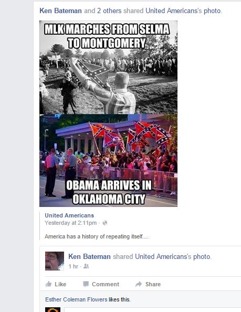Click the Like button text
This screenshot has width=241, height=312.
tap(60, 284)
